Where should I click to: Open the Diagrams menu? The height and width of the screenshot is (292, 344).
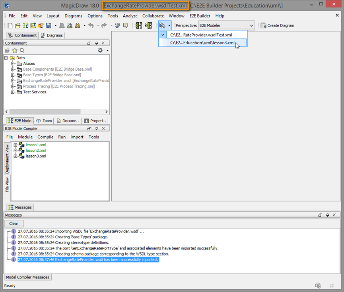[73, 16]
